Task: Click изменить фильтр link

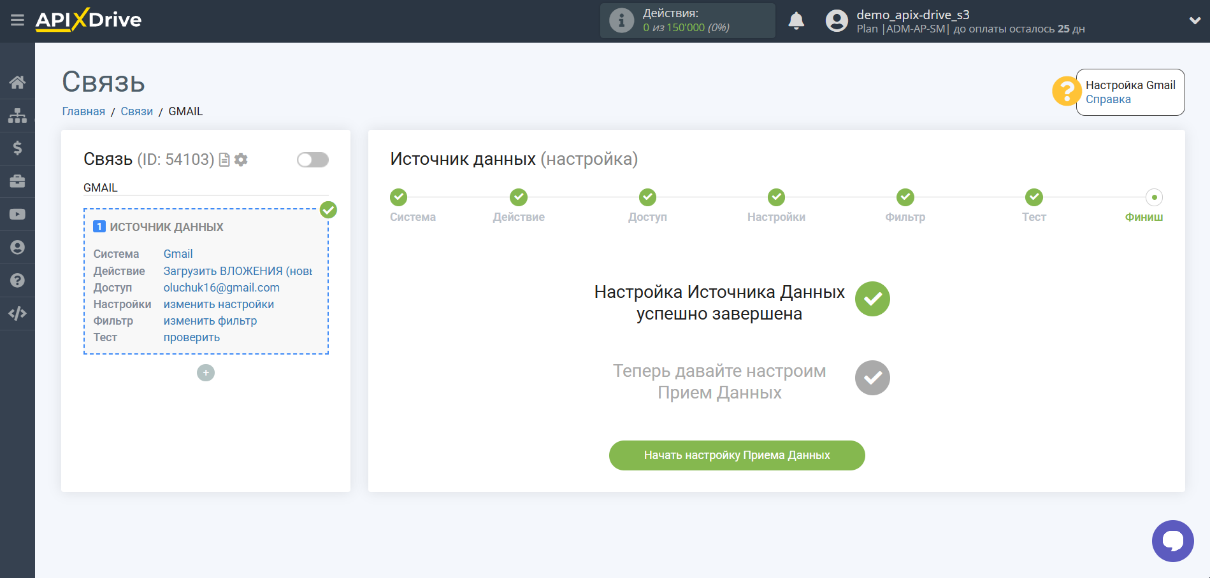Action: [210, 321]
